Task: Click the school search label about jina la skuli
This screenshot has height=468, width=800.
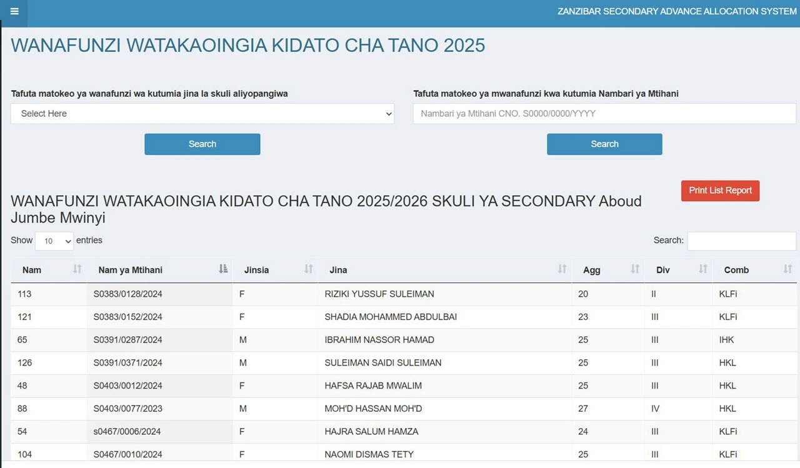Action: [149, 94]
